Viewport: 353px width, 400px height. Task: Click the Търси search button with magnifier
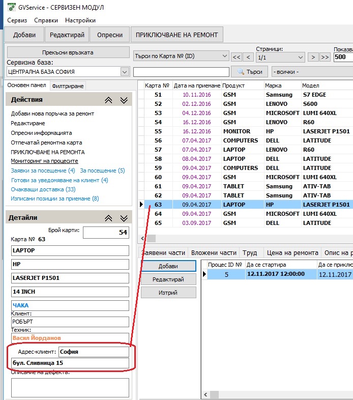(250, 72)
